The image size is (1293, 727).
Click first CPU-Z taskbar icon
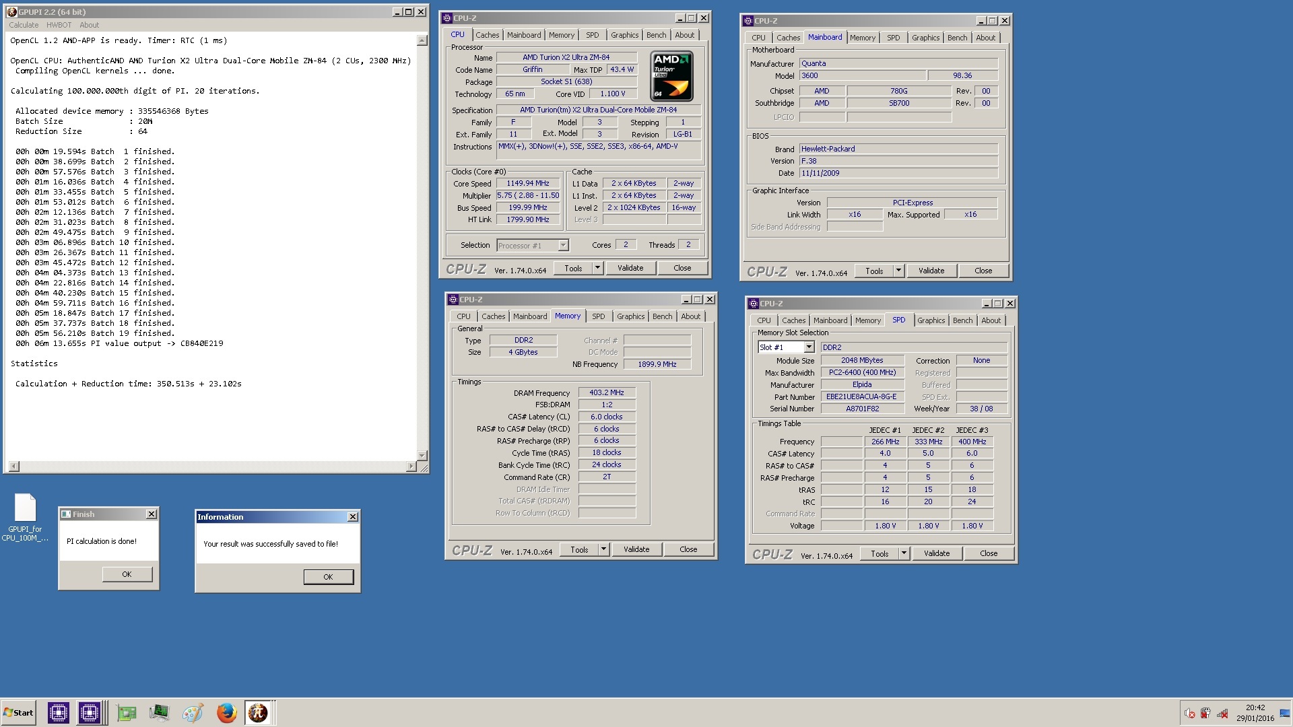tap(59, 713)
